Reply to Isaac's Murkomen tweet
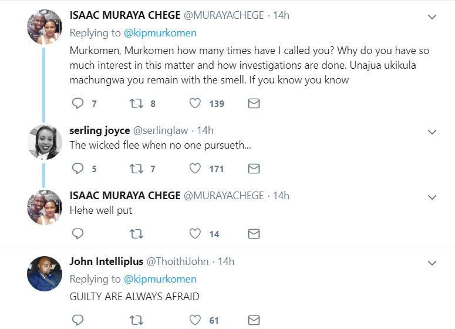Image resolution: width=455 pixels, height=329 pixels. pos(77,103)
